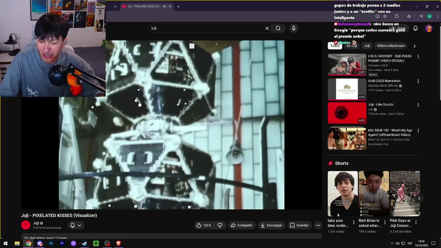Open options for Gold (2003 Remaster) video
The width and height of the screenshot is (441, 248).
pyautogui.click(x=418, y=81)
